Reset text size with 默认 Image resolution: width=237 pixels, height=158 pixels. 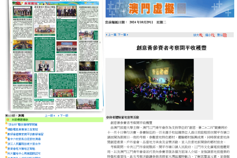click(220, 35)
